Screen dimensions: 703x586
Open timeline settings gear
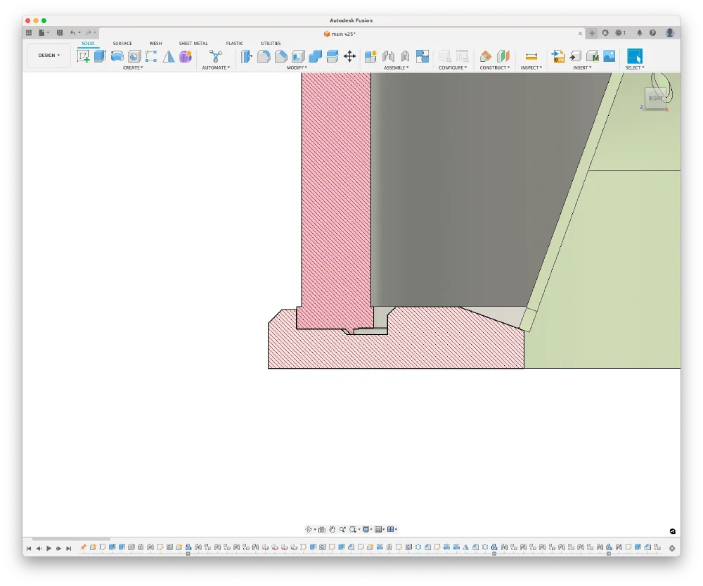coord(671,548)
